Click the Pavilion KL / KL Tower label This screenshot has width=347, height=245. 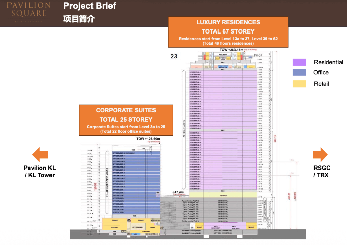pos(40,171)
